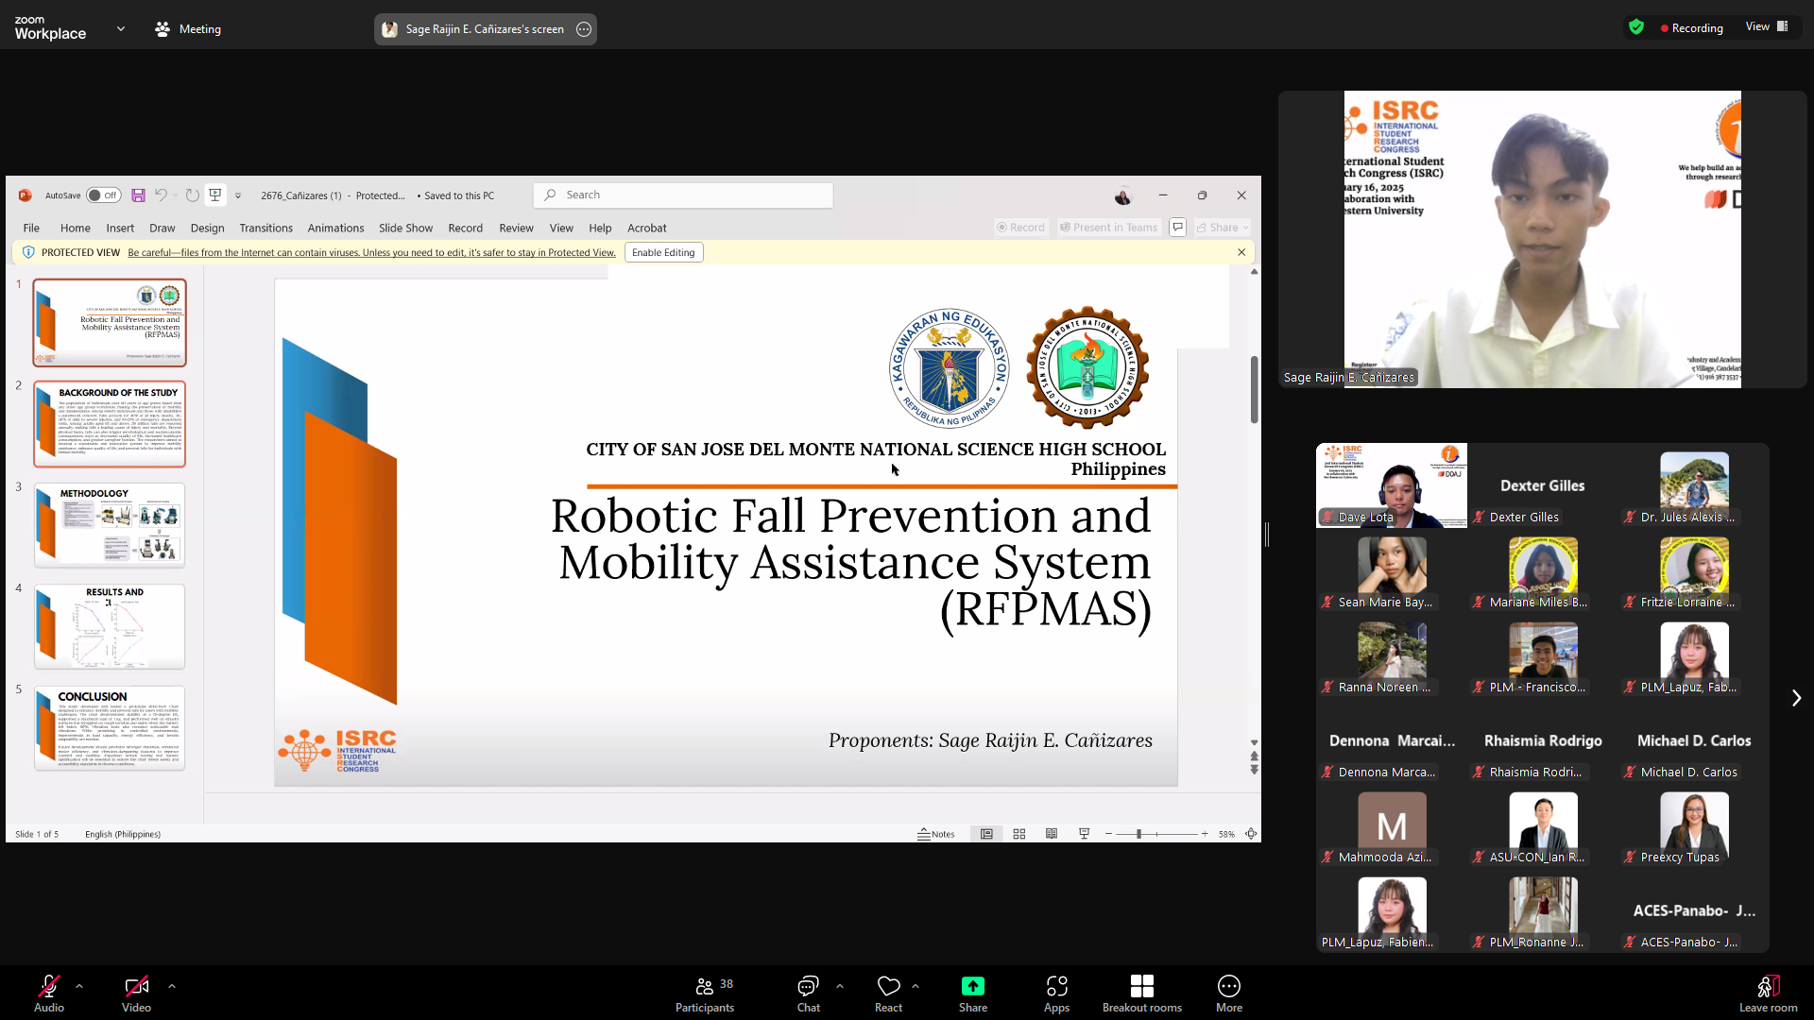The width and height of the screenshot is (1814, 1020).
Task: Open the Slide Show ribbon tab
Action: 405,228
